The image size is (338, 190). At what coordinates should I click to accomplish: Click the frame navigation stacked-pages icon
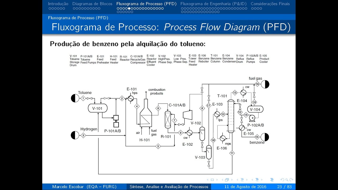(x=227, y=180)
